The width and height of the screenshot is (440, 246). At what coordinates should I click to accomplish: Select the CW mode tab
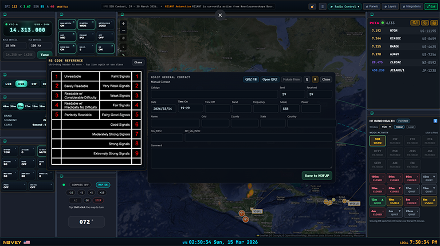tap(34, 84)
